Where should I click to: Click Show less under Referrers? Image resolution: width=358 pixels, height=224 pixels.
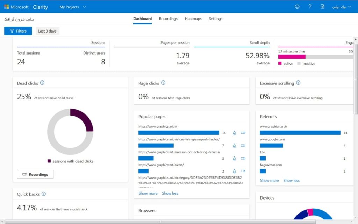tap(292, 180)
